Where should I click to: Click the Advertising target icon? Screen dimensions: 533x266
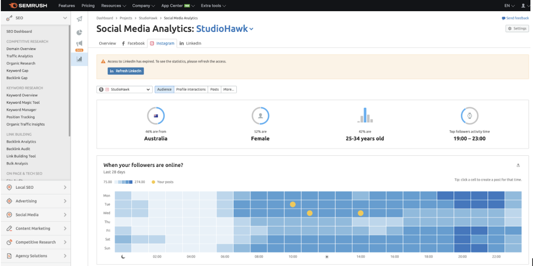(9, 201)
